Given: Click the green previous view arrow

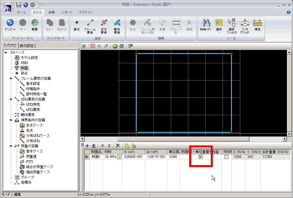Looking at the screenshot, I should pyautogui.click(x=115, y=46).
